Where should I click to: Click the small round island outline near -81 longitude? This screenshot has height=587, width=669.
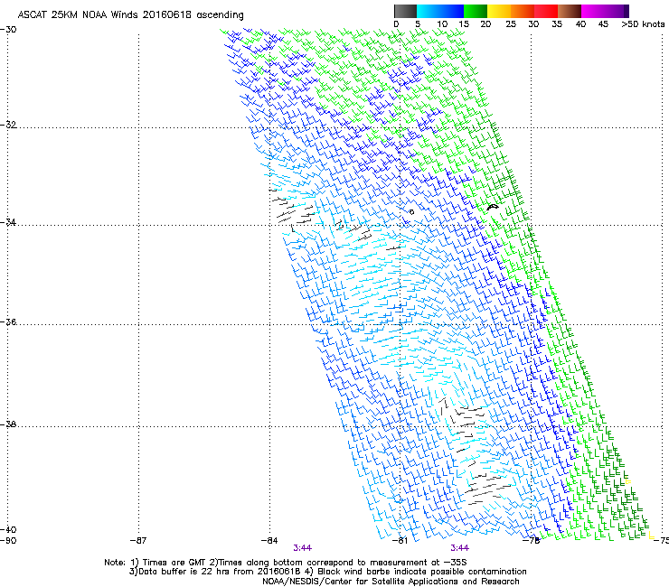tap(411, 212)
